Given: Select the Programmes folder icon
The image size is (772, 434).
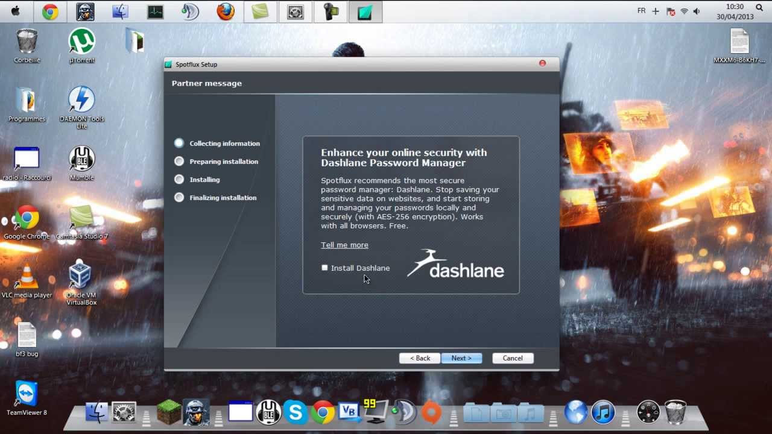Looking at the screenshot, I should [27, 105].
